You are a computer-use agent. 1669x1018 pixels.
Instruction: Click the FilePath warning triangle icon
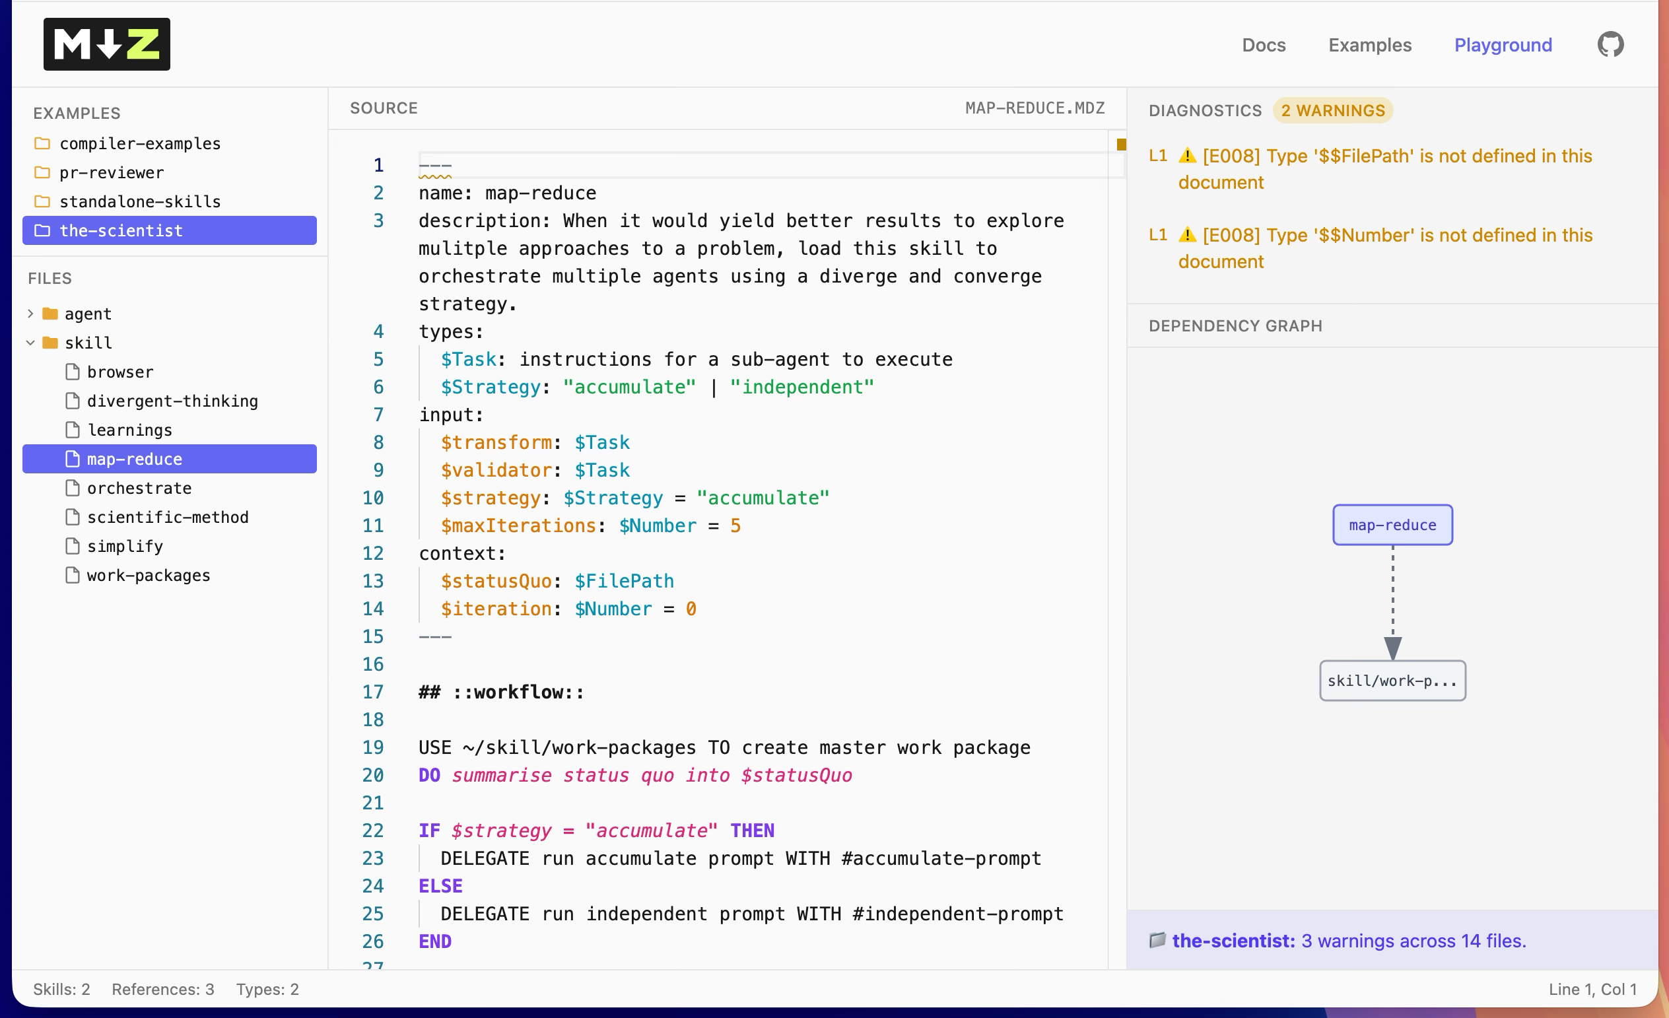tap(1187, 156)
